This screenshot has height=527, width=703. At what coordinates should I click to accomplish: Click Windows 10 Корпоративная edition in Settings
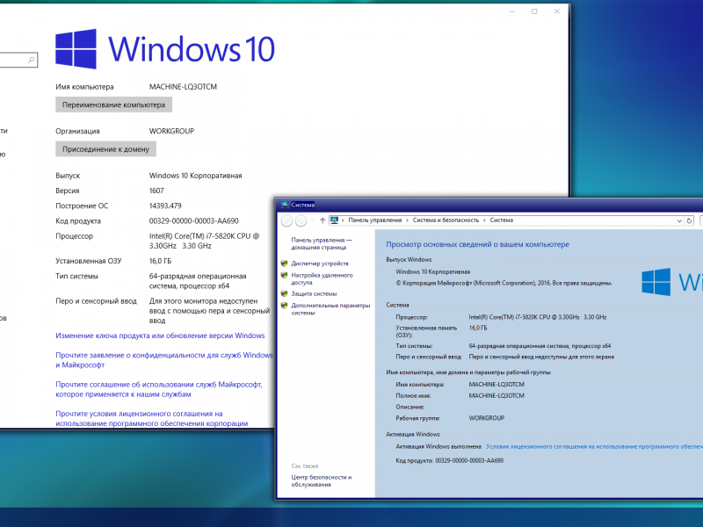click(195, 176)
